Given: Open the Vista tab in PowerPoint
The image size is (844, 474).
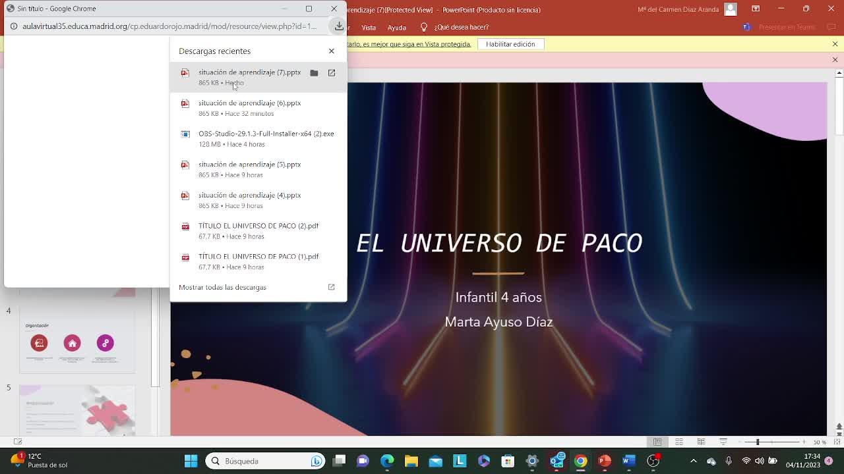Looking at the screenshot, I should point(369,27).
